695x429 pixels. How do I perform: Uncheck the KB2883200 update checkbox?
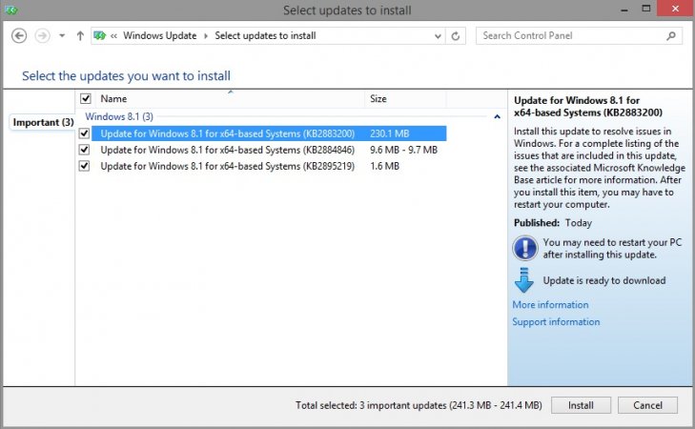pos(84,133)
